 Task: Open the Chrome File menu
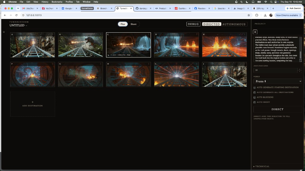21,2
